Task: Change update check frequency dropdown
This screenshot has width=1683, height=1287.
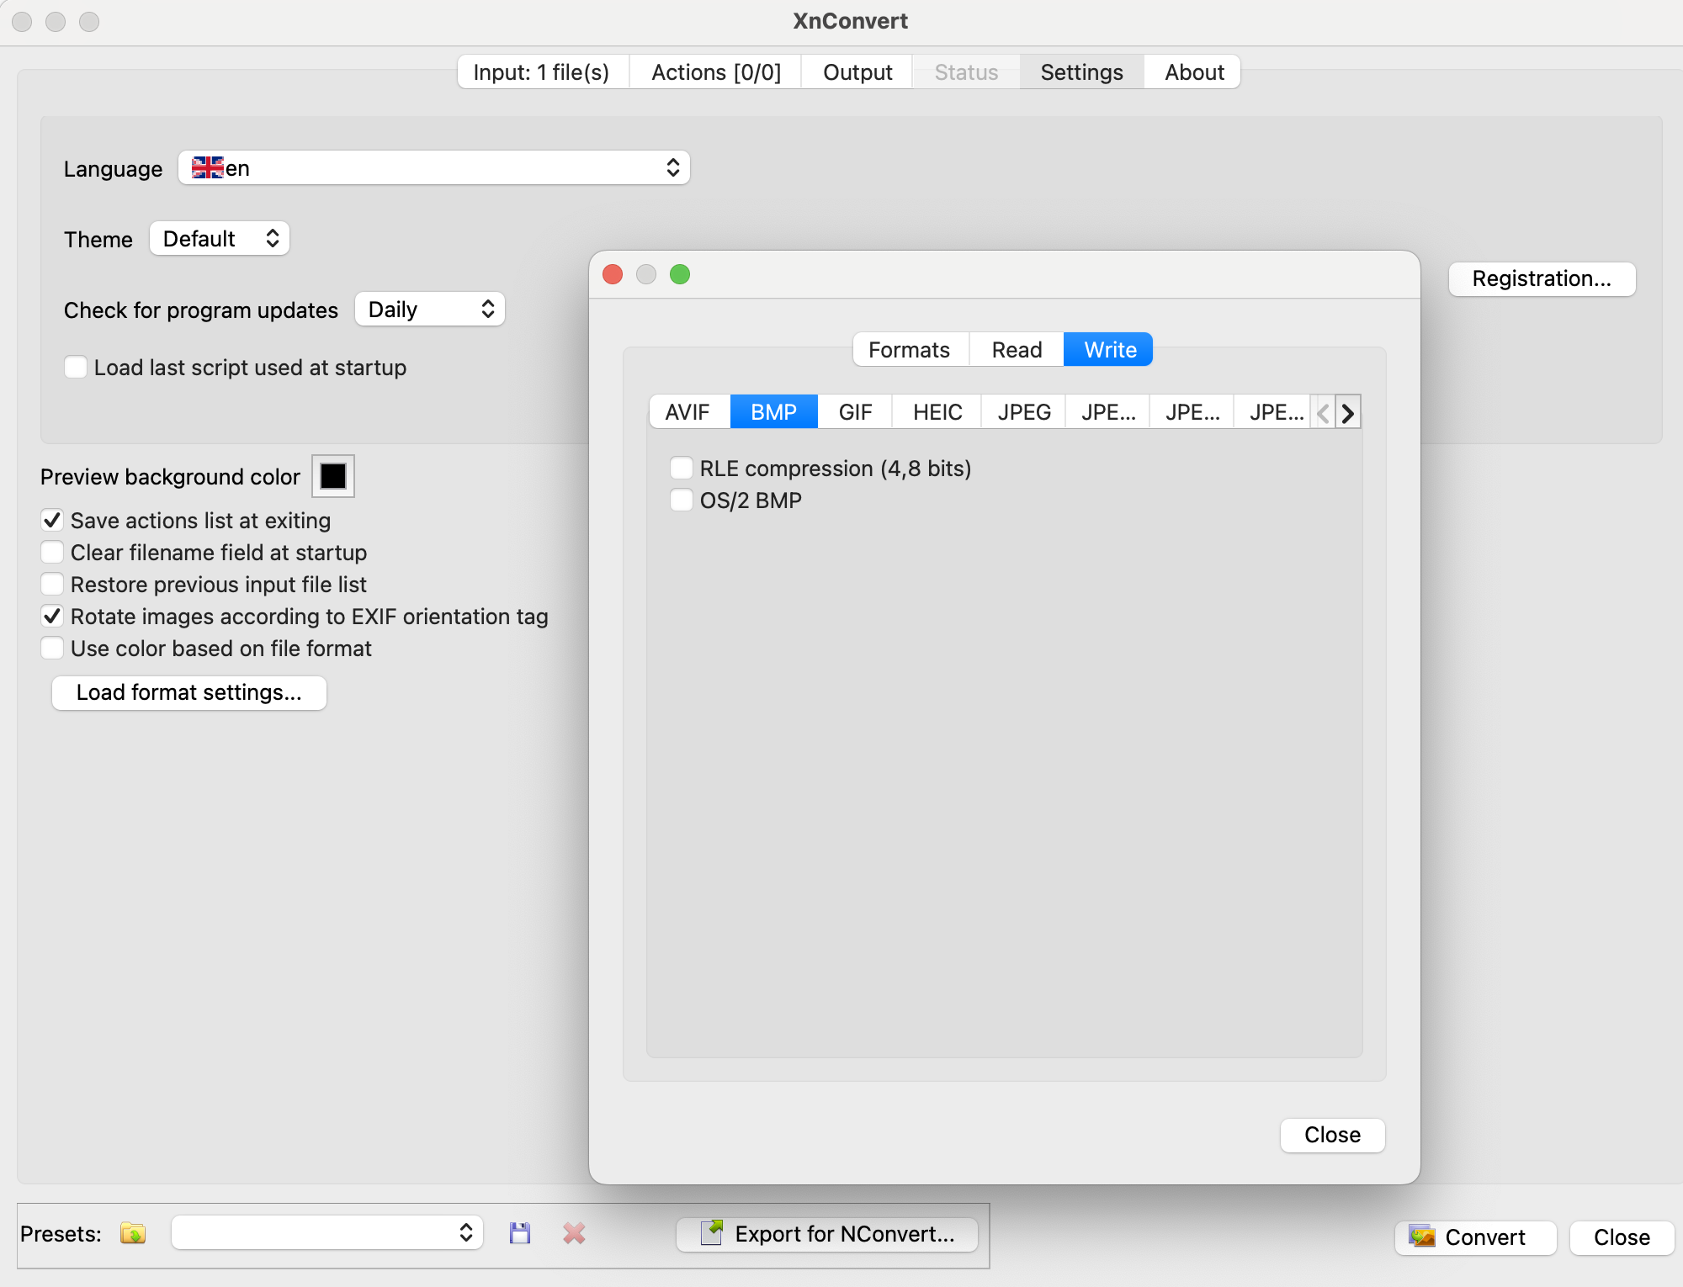Action: click(x=430, y=309)
